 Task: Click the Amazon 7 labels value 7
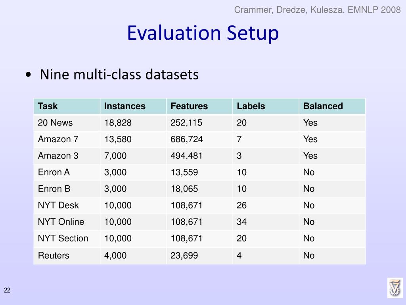point(239,139)
